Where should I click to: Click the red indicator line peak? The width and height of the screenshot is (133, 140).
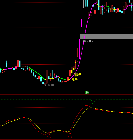[x=86, y=106]
